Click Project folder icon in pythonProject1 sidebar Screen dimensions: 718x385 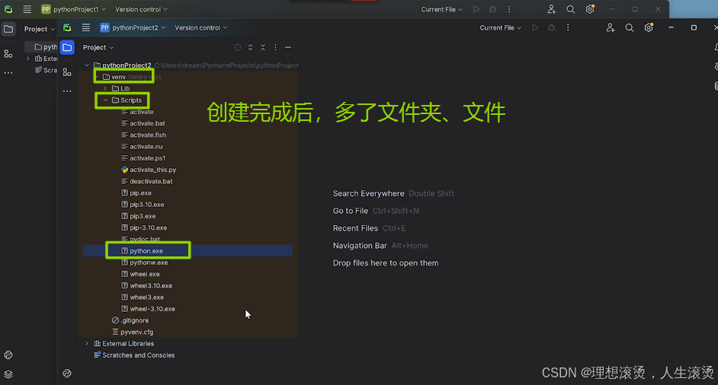point(8,29)
